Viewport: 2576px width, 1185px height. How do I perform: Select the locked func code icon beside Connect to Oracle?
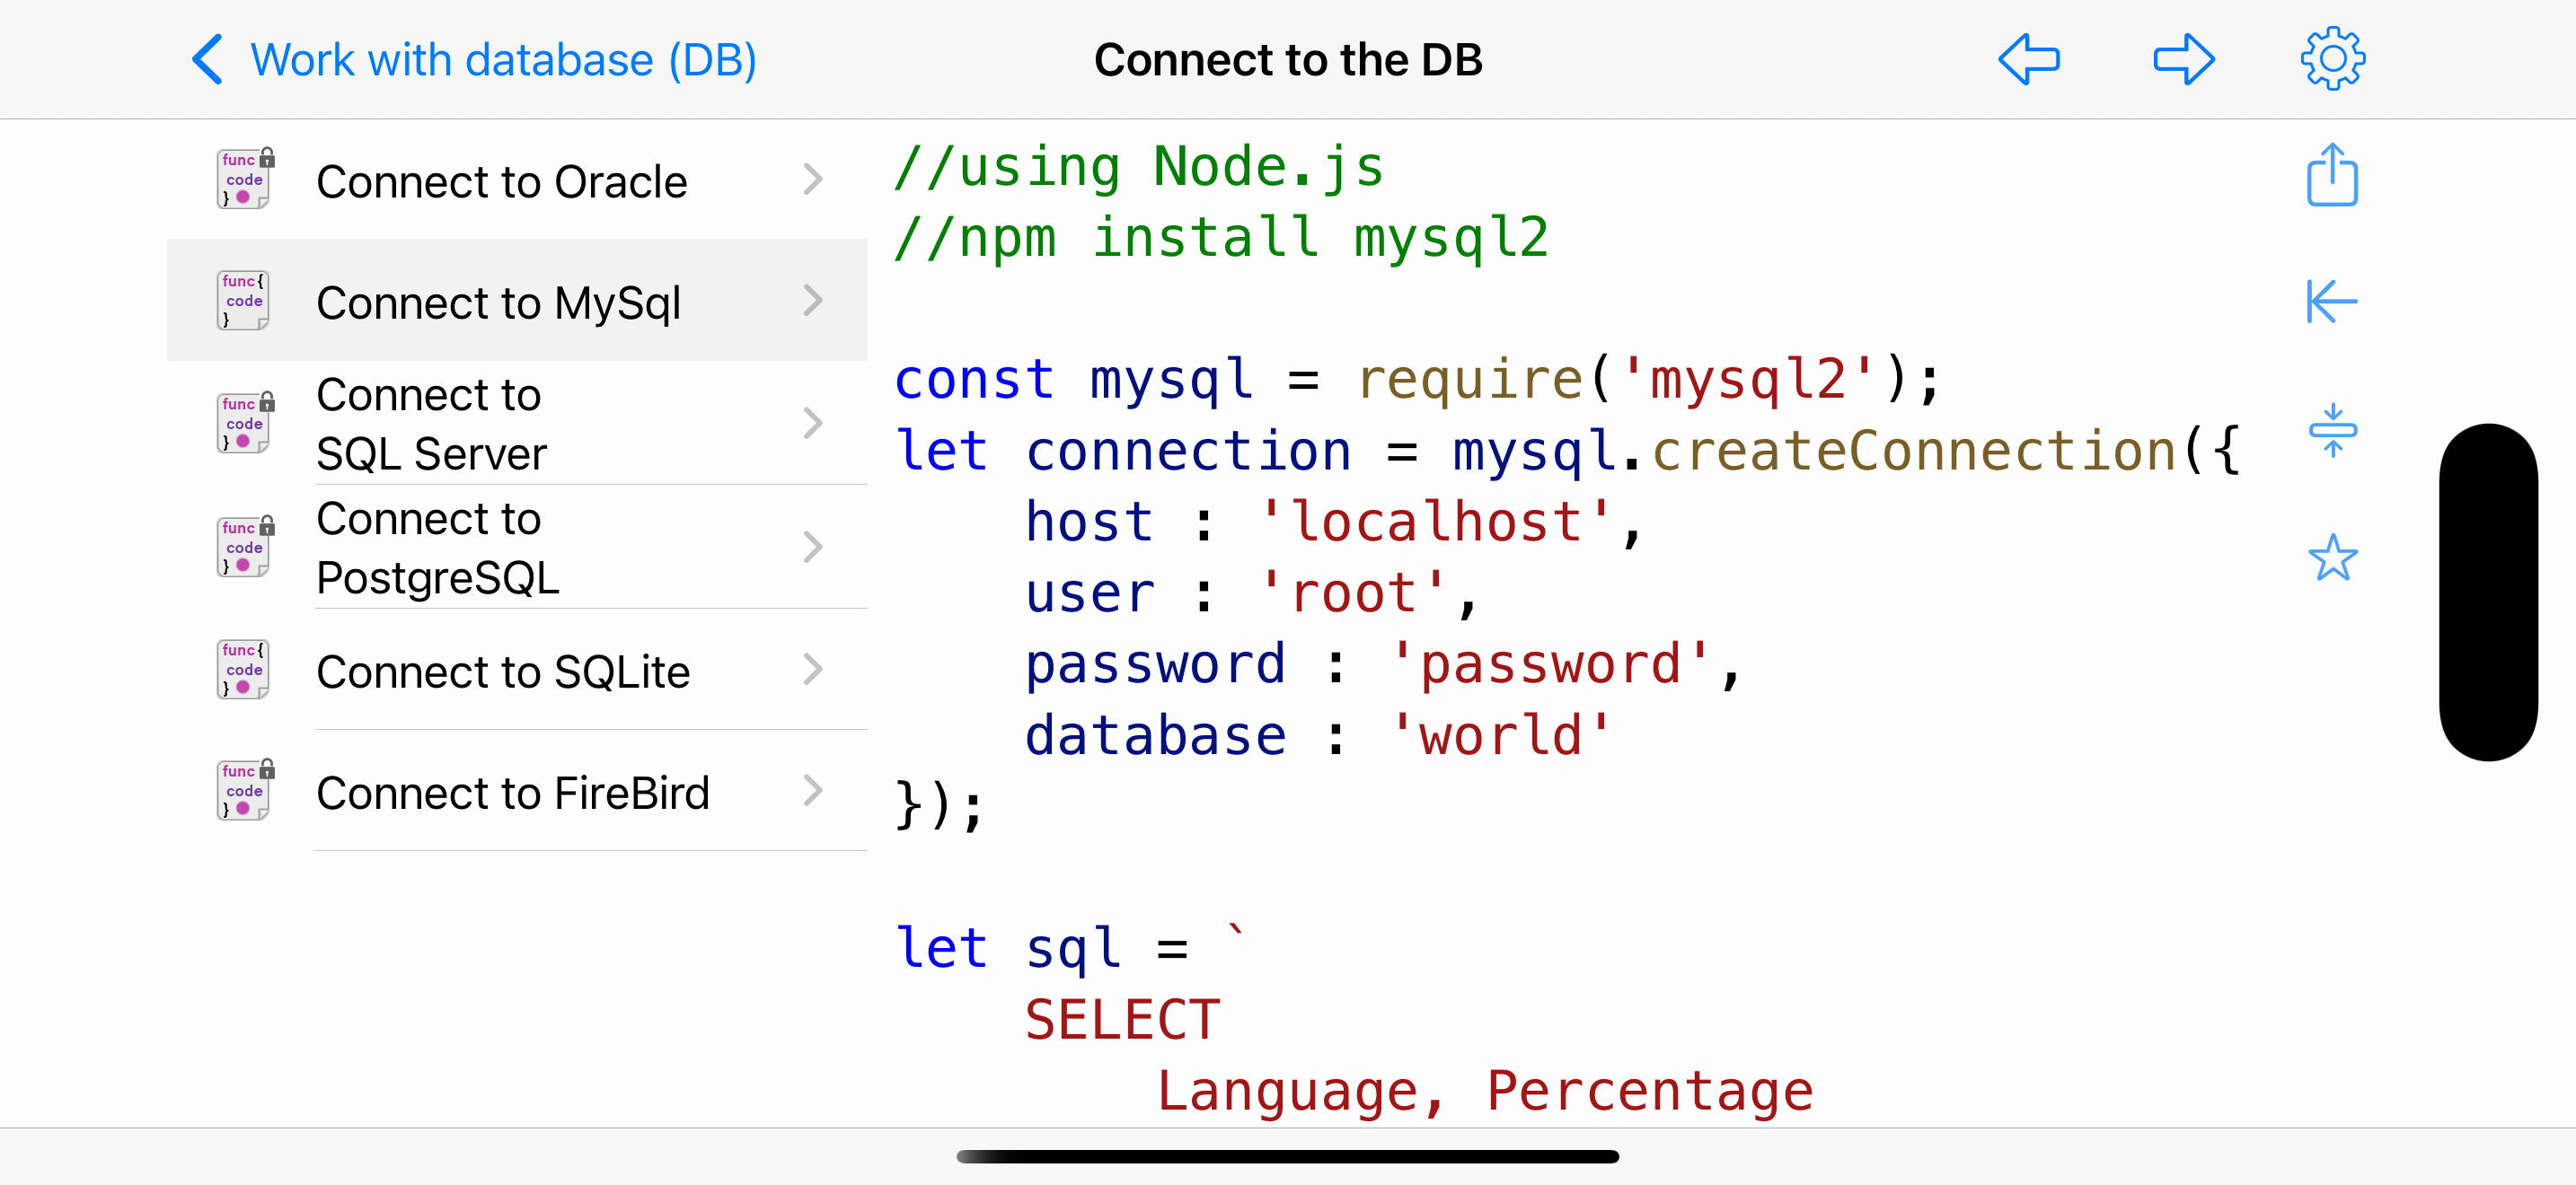coord(243,179)
